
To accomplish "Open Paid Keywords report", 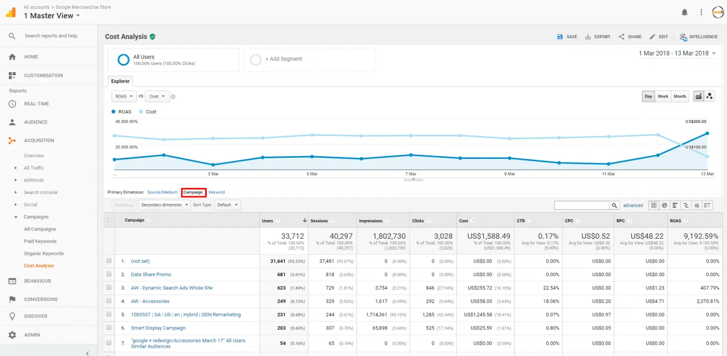I will point(41,241).
